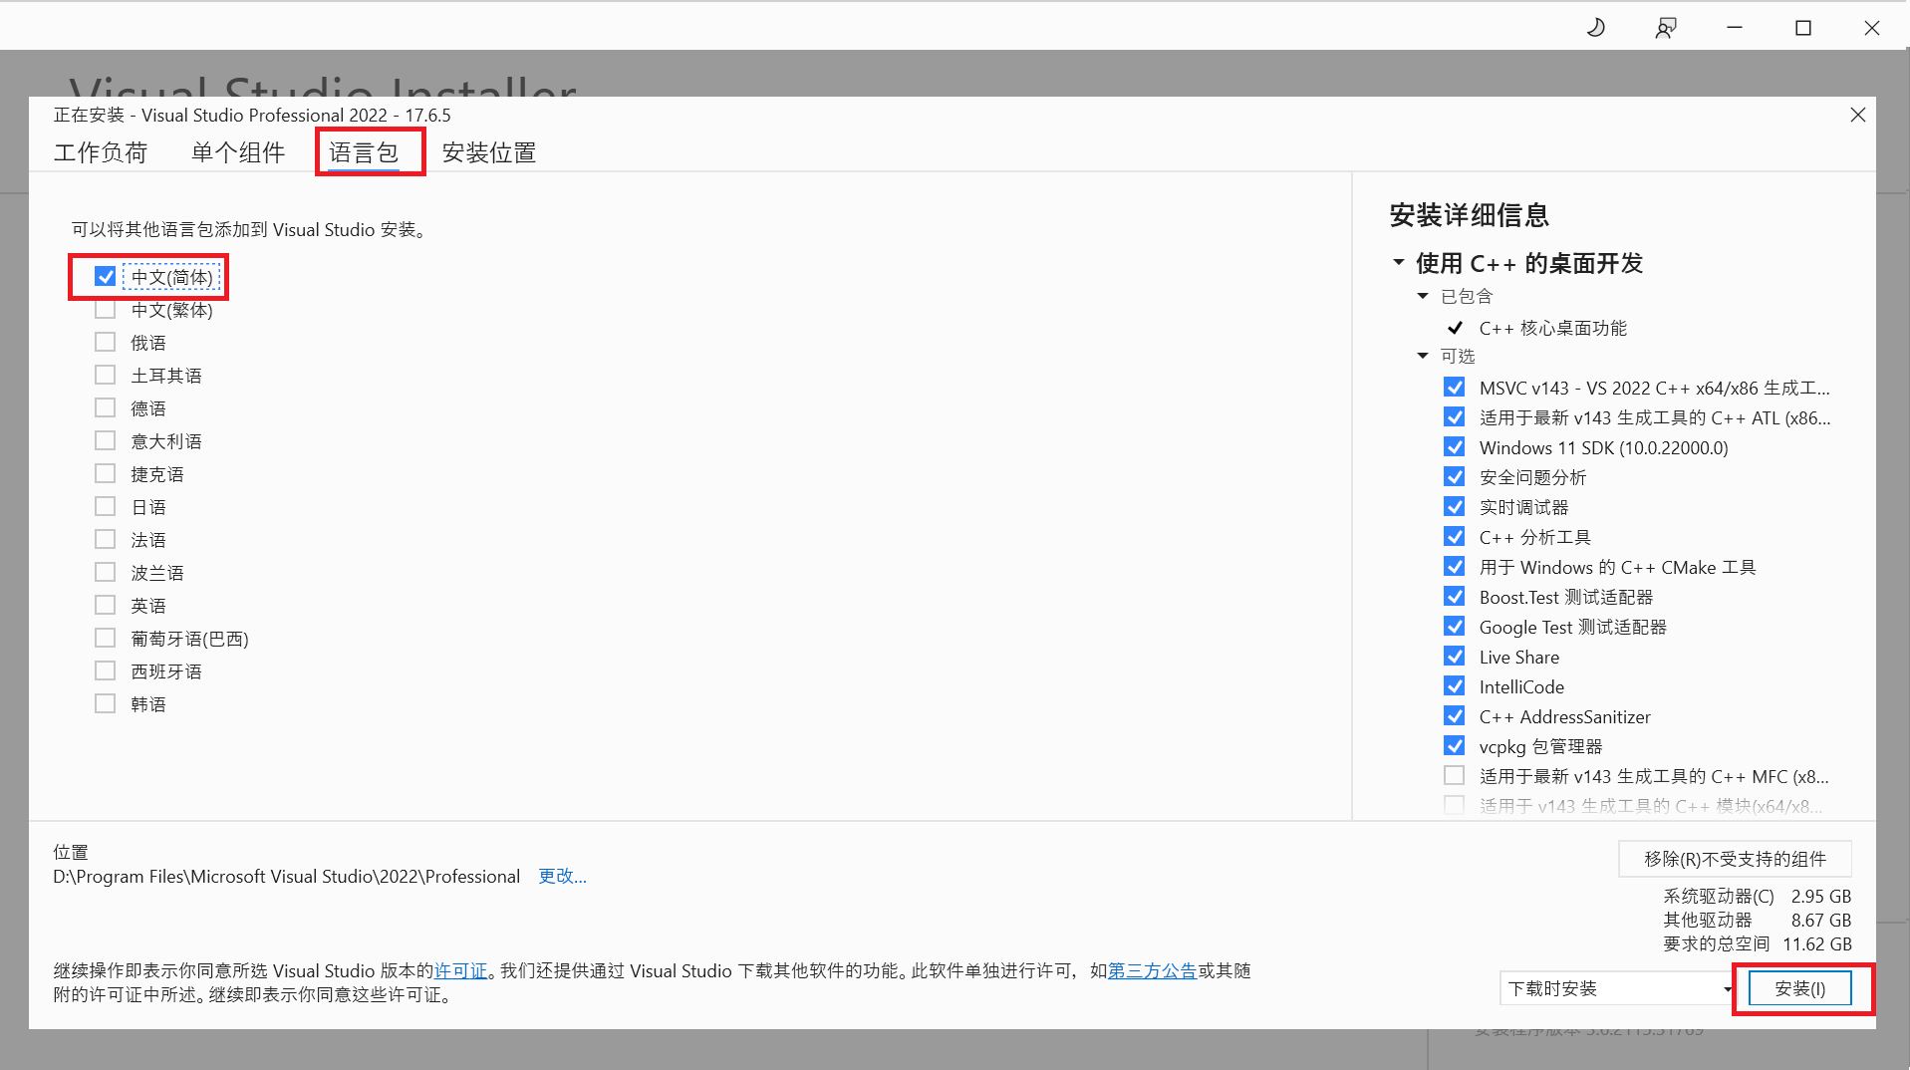Enable the 土耳其语 language pack

point(105,376)
